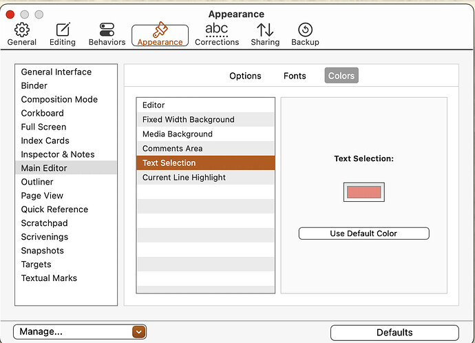Open the Manage dropdown menu
Viewport: 475px width, 343px height.
(80, 332)
